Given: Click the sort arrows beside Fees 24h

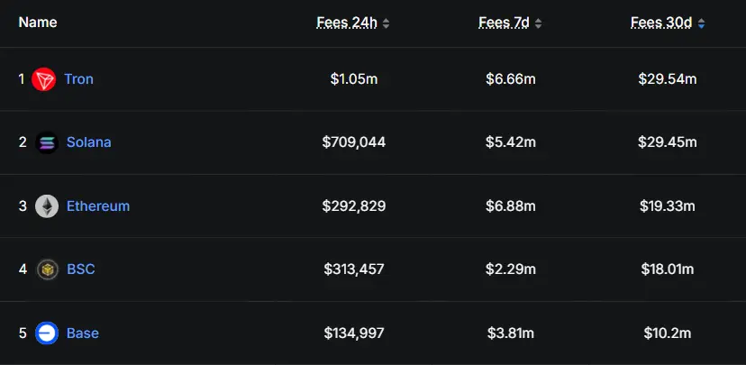Looking at the screenshot, I should (x=386, y=23).
